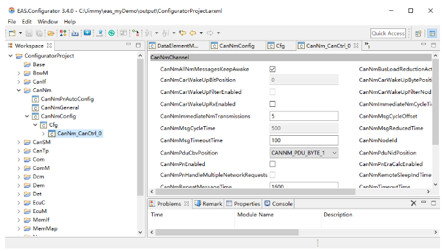Toggle CanNmPnHandleMultipleNetworkRequests checkbox

pos(273,175)
